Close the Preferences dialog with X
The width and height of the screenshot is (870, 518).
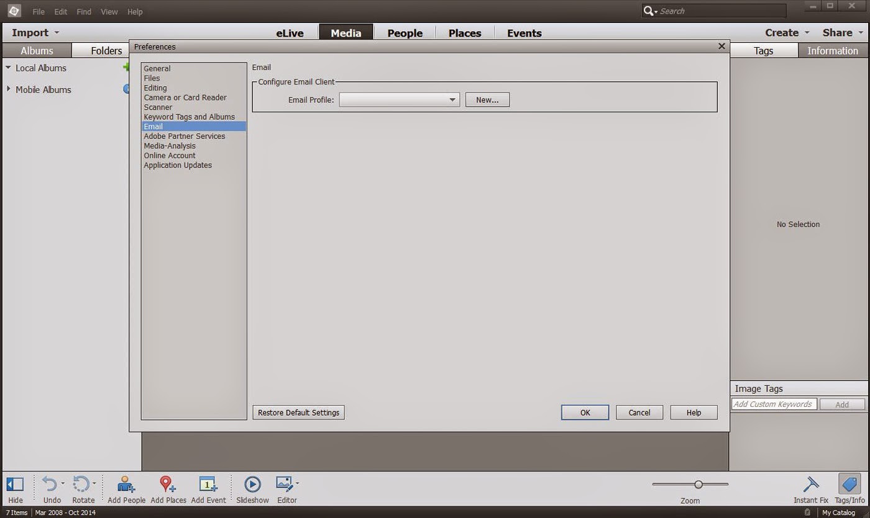721,47
